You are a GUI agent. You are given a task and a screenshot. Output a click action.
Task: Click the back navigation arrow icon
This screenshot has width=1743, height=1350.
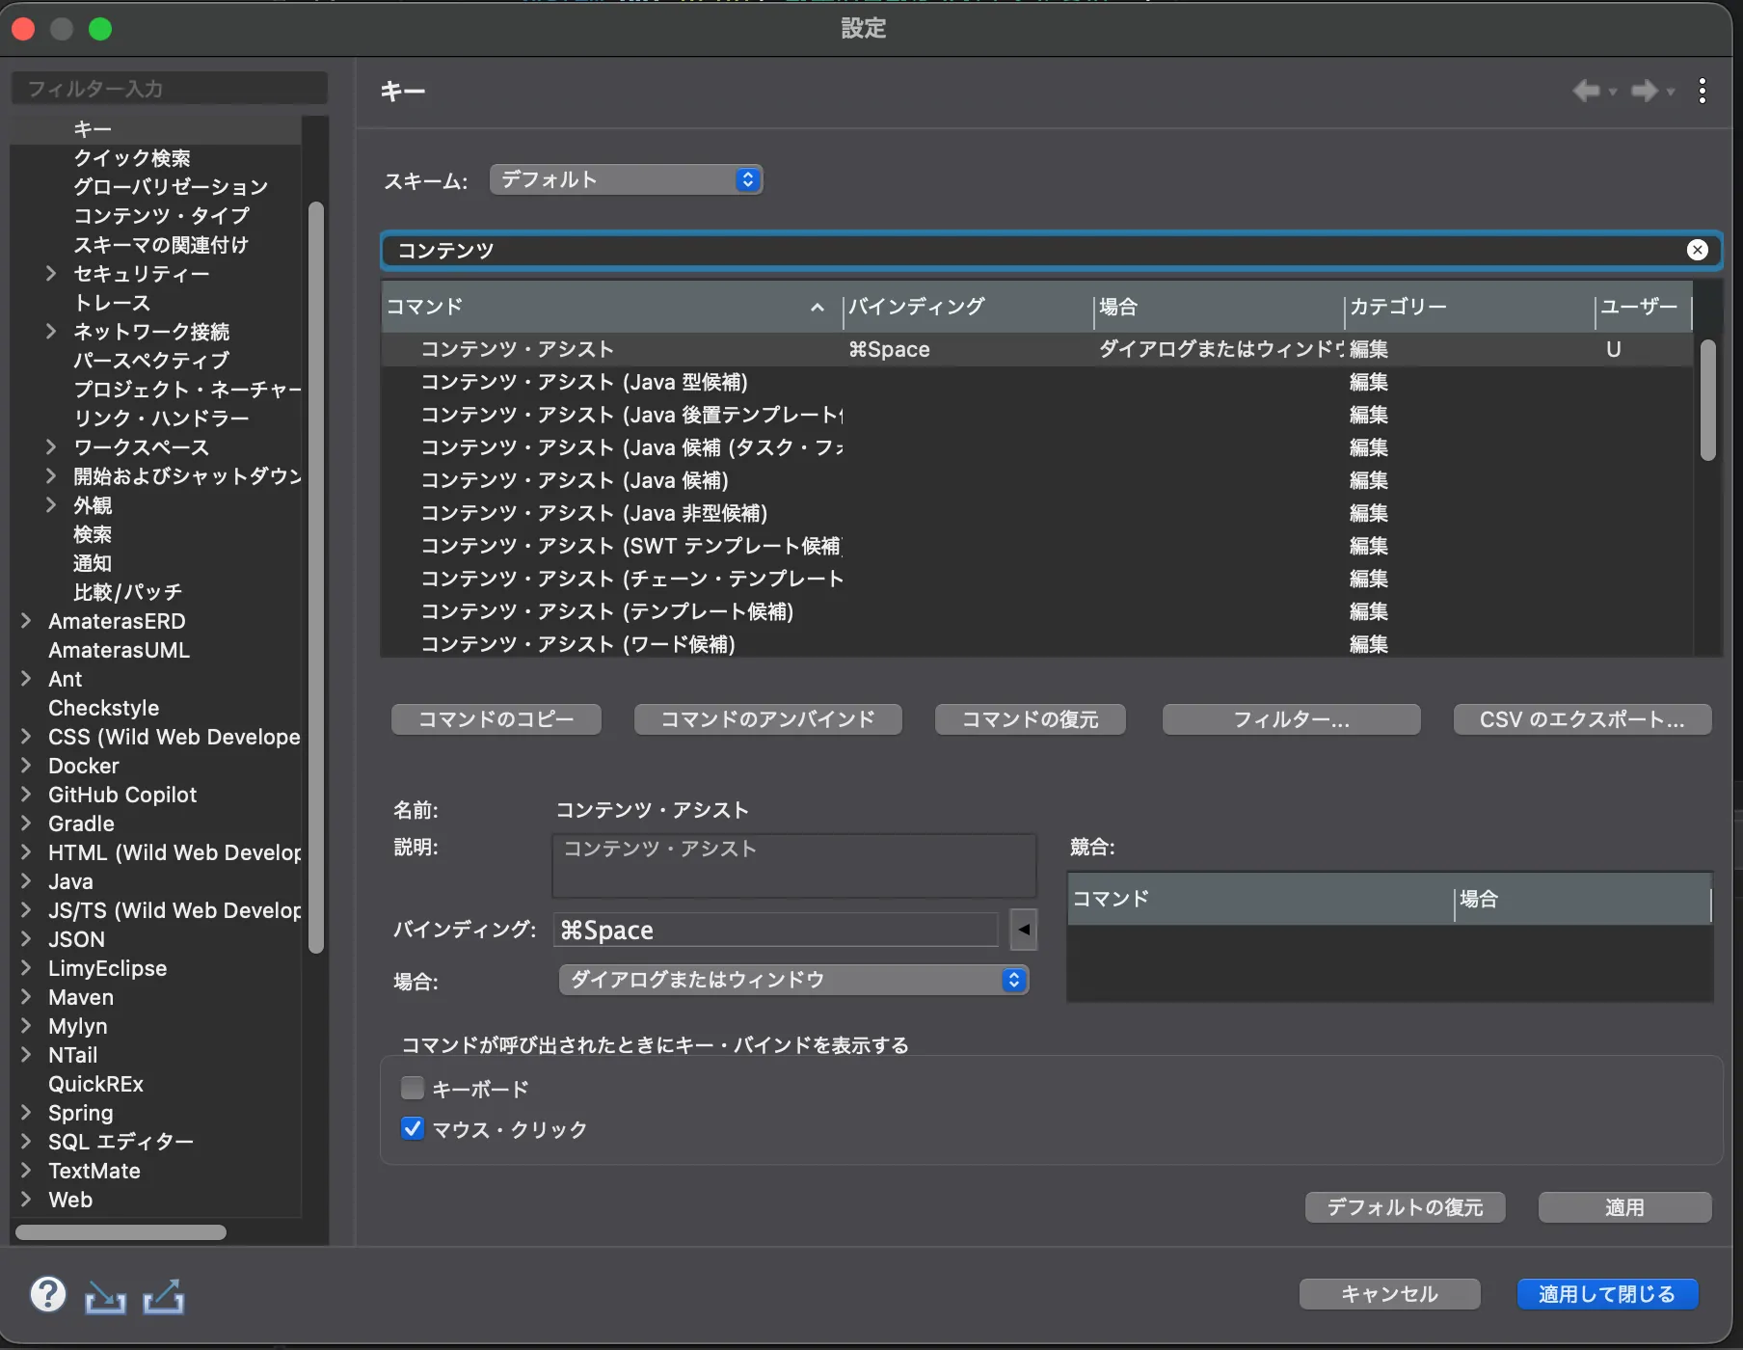[1586, 91]
